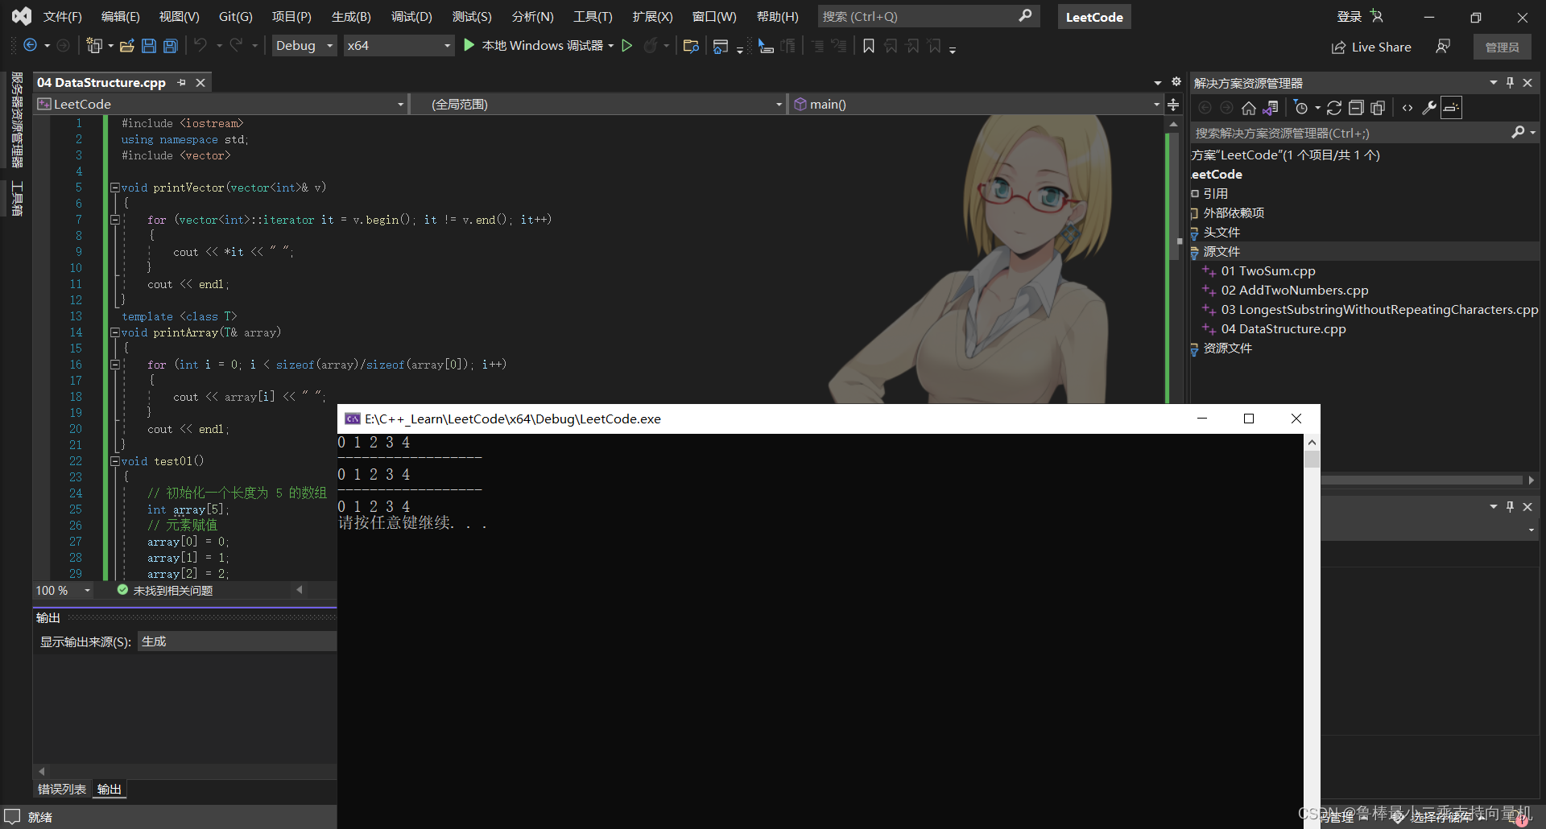Viewport: 1546px width, 829px height.
Task: Switch to the 错误列表 tab
Action: pyautogui.click(x=62, y=790)
